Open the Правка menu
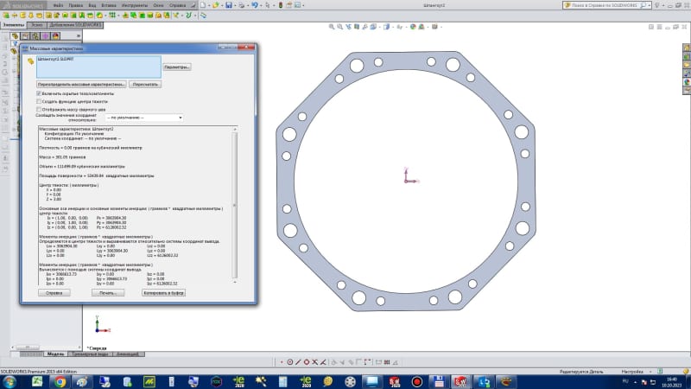This screenshot has height=389, width=691. (x=76, y=5)
